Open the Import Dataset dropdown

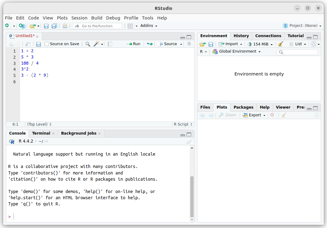230,44
